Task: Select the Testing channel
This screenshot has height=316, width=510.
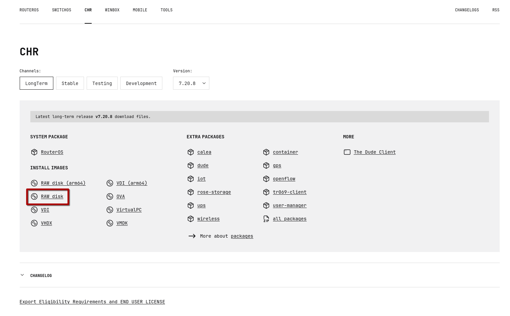Action: (102, 83)
